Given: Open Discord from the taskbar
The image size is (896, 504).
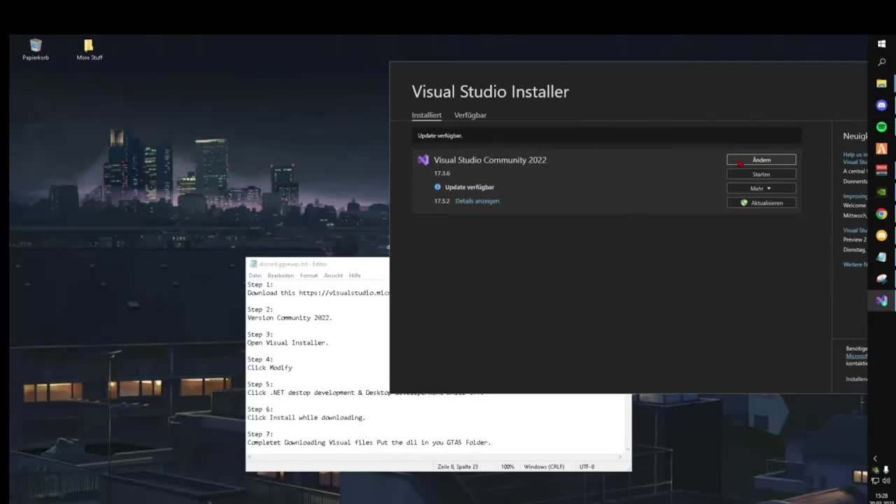Looking at the screenshot, I should (x=881, y=105).
